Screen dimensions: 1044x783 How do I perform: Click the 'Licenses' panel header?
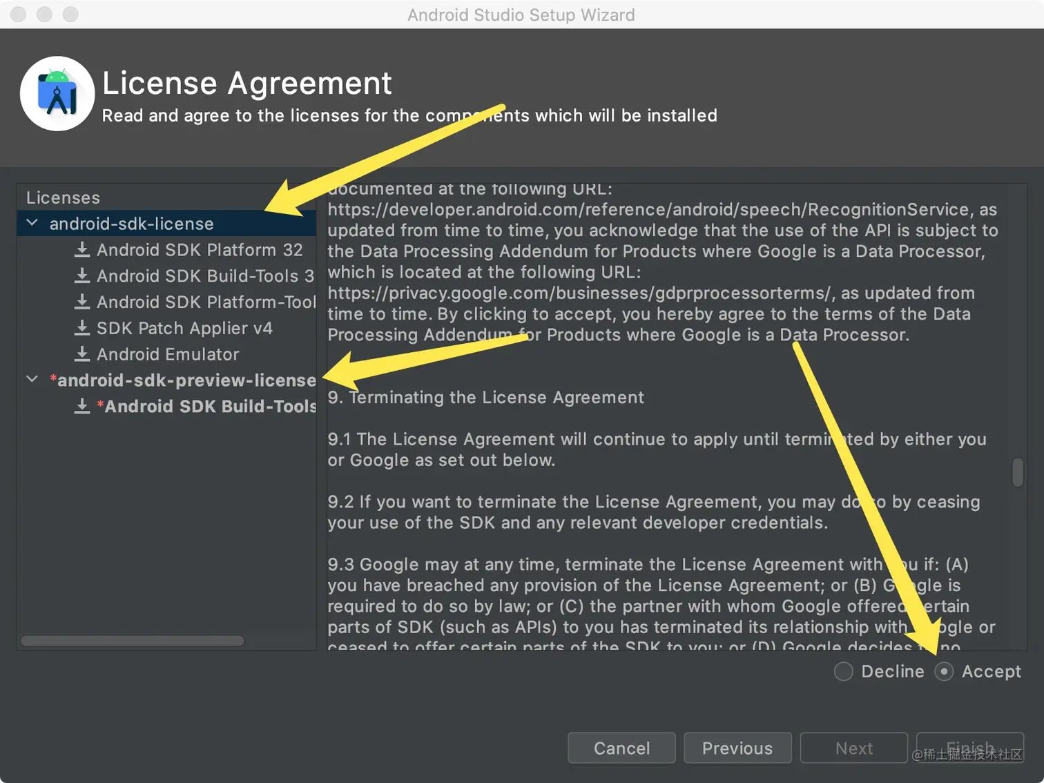click(x=63, y=197)
